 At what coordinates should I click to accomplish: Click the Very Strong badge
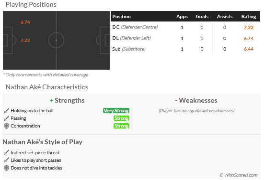point(116,111)
